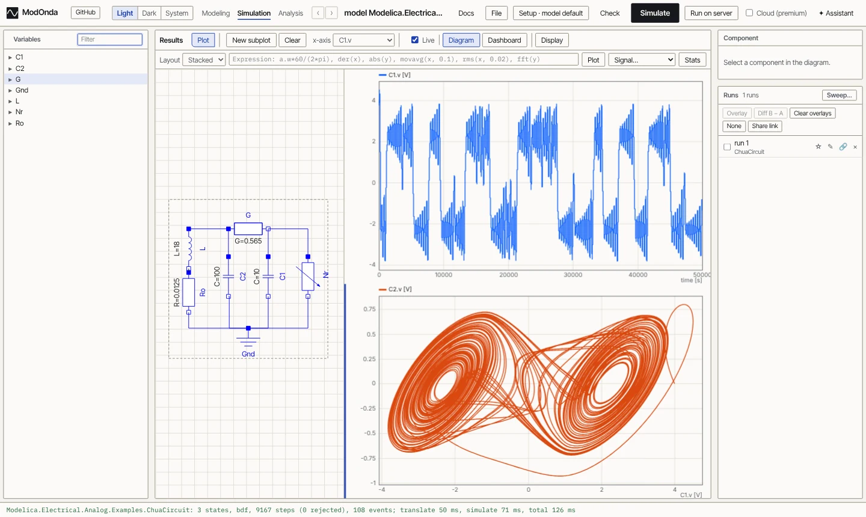Switch to System theme
Viewport: 866px width, 517px height.
pos(177,13)
